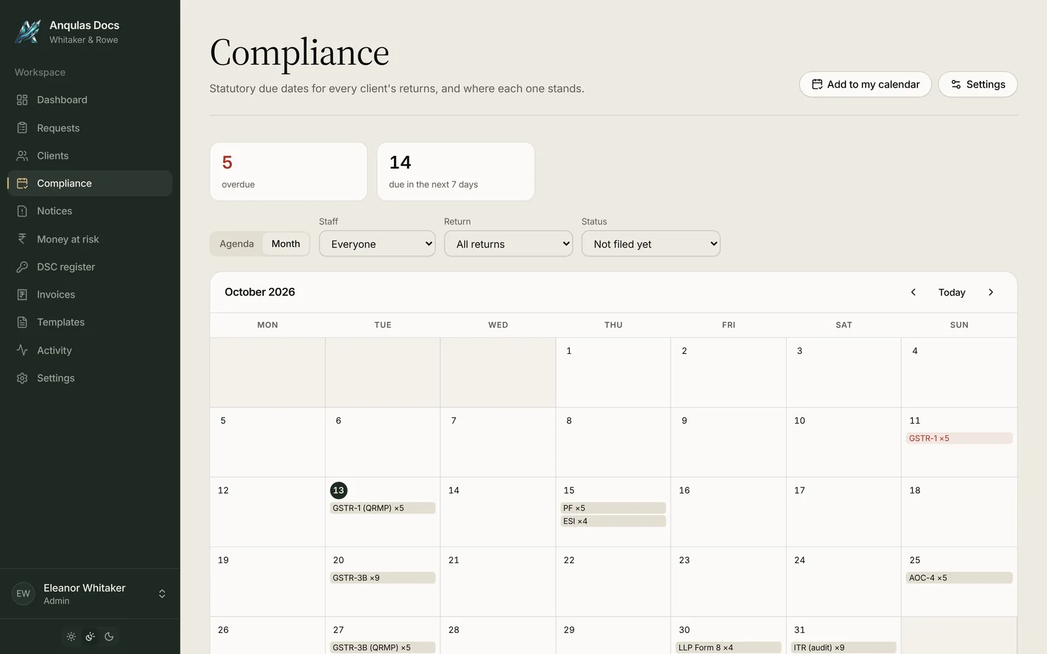Select the highlighted date 13
Viewport: 1047px width, 654px height.
[338, 490]
